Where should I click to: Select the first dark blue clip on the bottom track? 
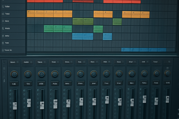pos(126,50)
